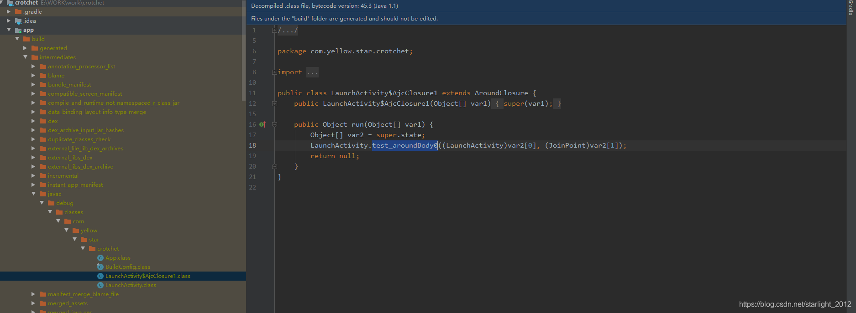Click super.state on line 17
The width and height of the screenshot is (856, 313).
399,135
